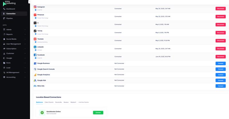Click the Quickbooks Online green logo
Image resolution: width=229 pixels, height=119 pixels.
[x=42, y=113]
